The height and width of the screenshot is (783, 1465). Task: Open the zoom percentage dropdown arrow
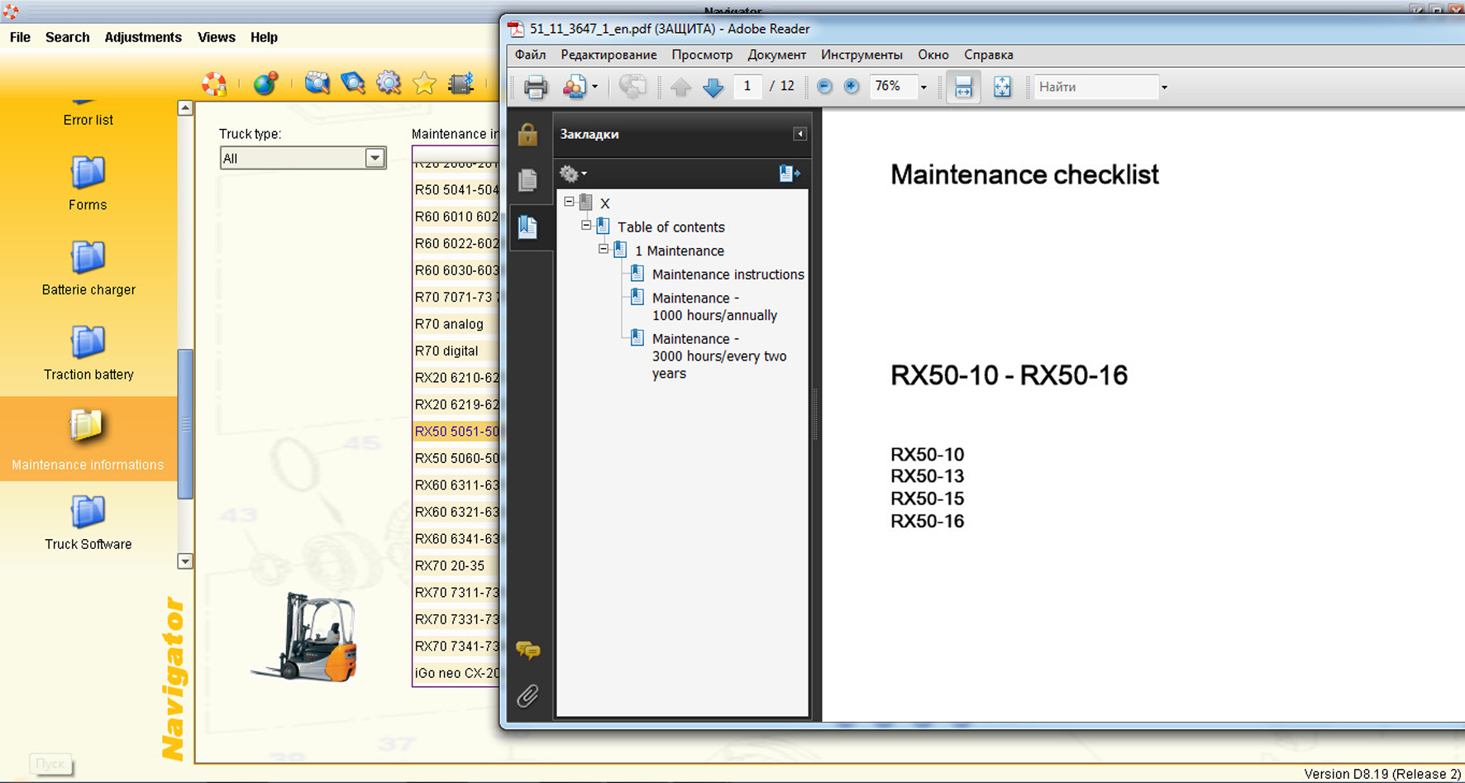click(x=923, y=88)
